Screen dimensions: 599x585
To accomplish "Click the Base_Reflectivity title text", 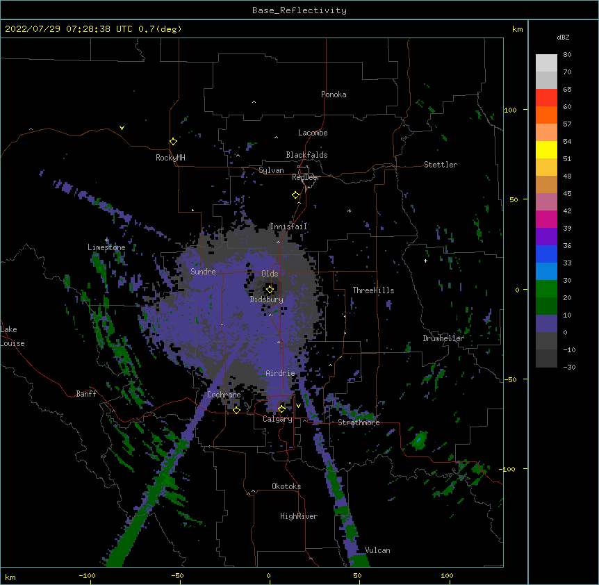I will pyautogui.click(x=299, y=10).
